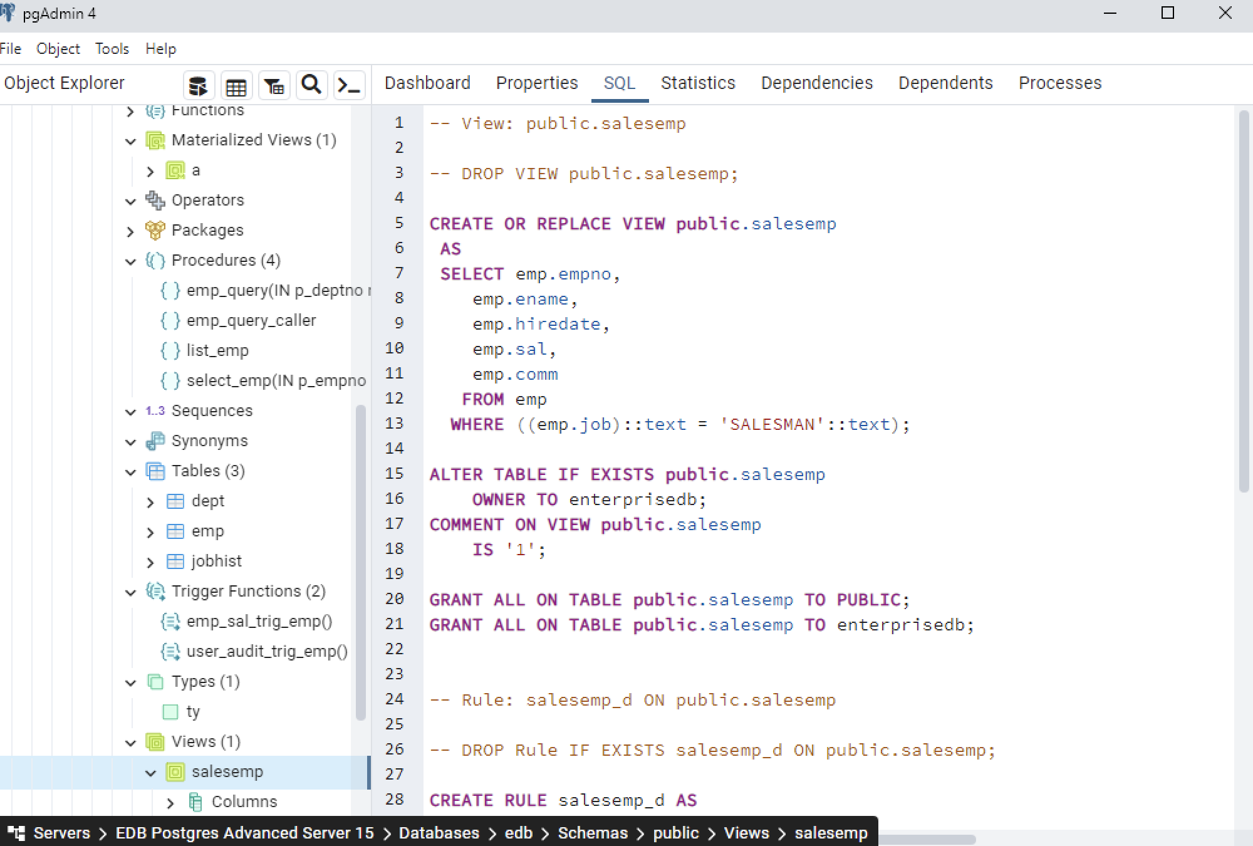
Task: Click the server connection icon next to Object Explorer
Action: [x=199, y=86]
